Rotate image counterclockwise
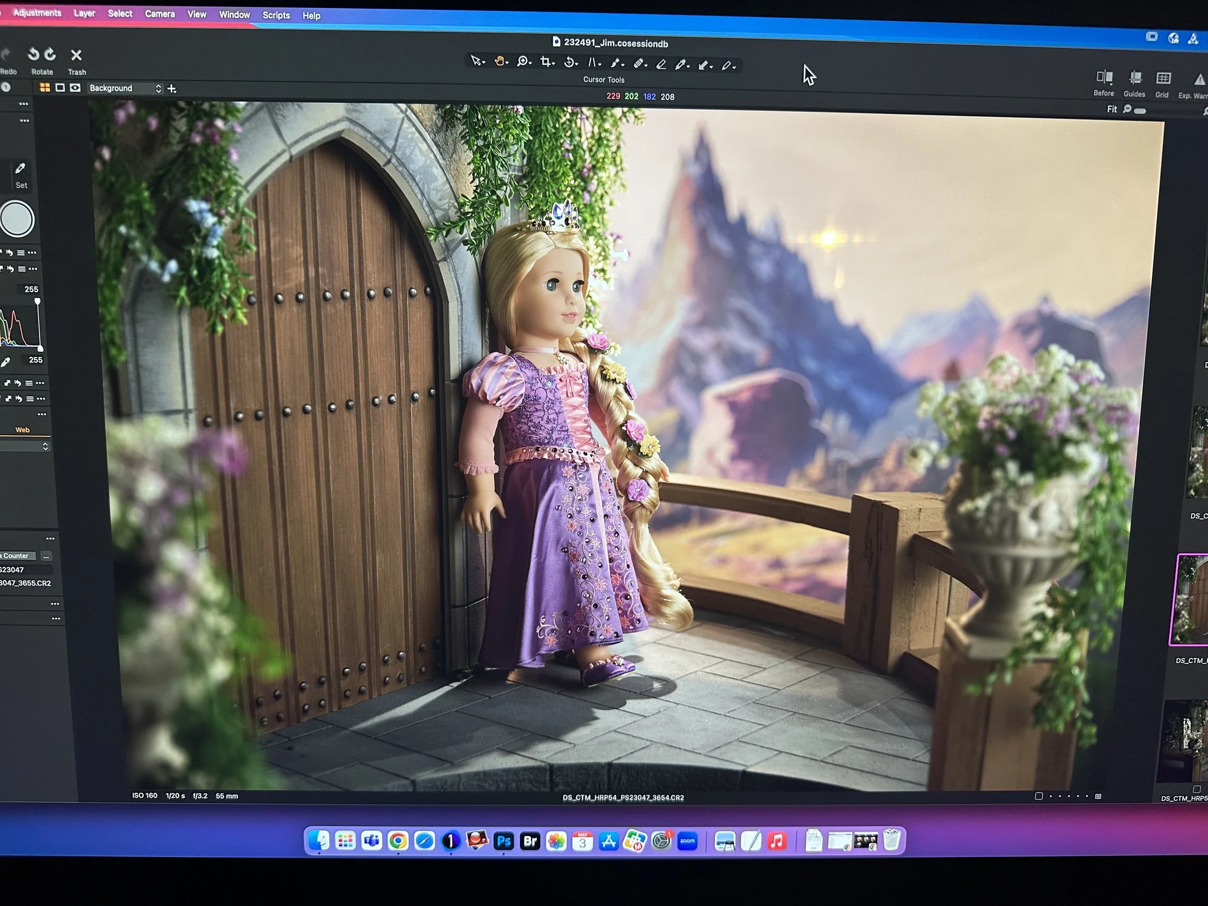This screenshot has width=1208, height=906. pyautogui.click(x=34, y=54)
